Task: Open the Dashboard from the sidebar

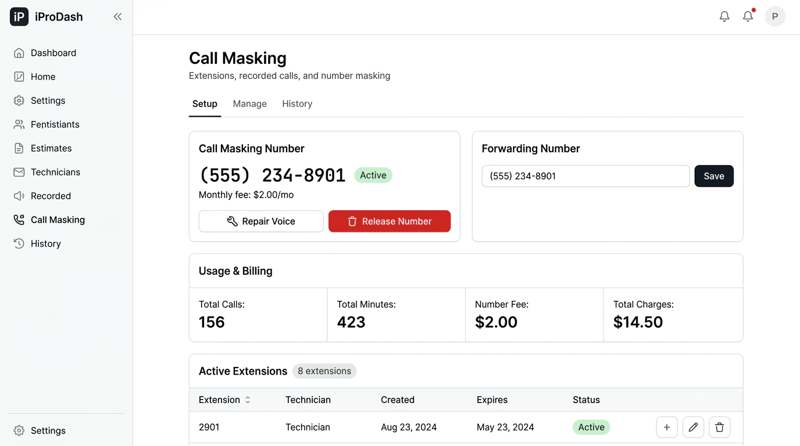Action: coord(53,53)
